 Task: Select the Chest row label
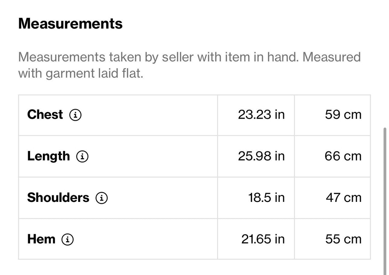coord(45,115)
